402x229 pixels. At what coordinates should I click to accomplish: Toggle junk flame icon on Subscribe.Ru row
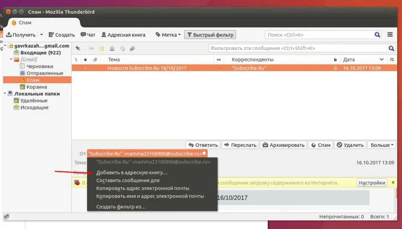pos(335,68)
